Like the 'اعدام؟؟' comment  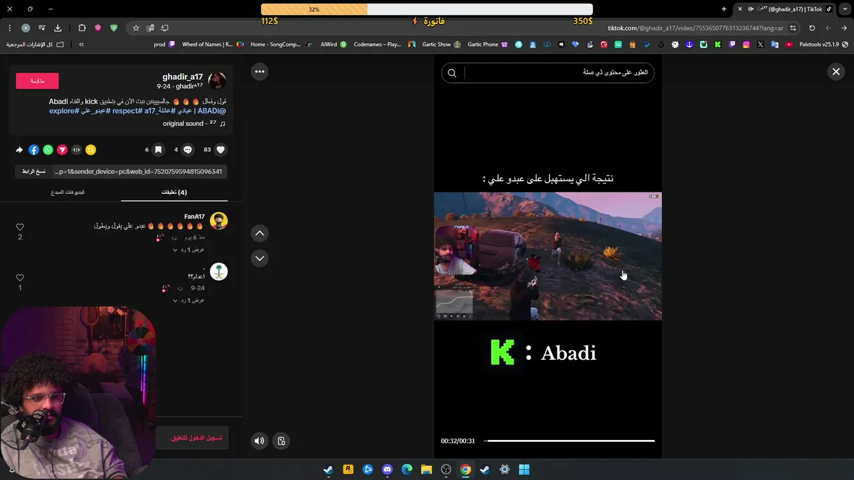20,278
